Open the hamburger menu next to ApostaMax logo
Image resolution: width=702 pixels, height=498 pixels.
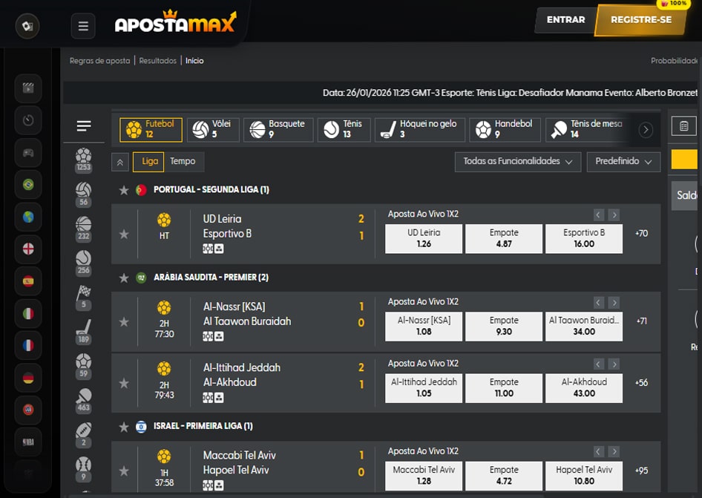83,26
